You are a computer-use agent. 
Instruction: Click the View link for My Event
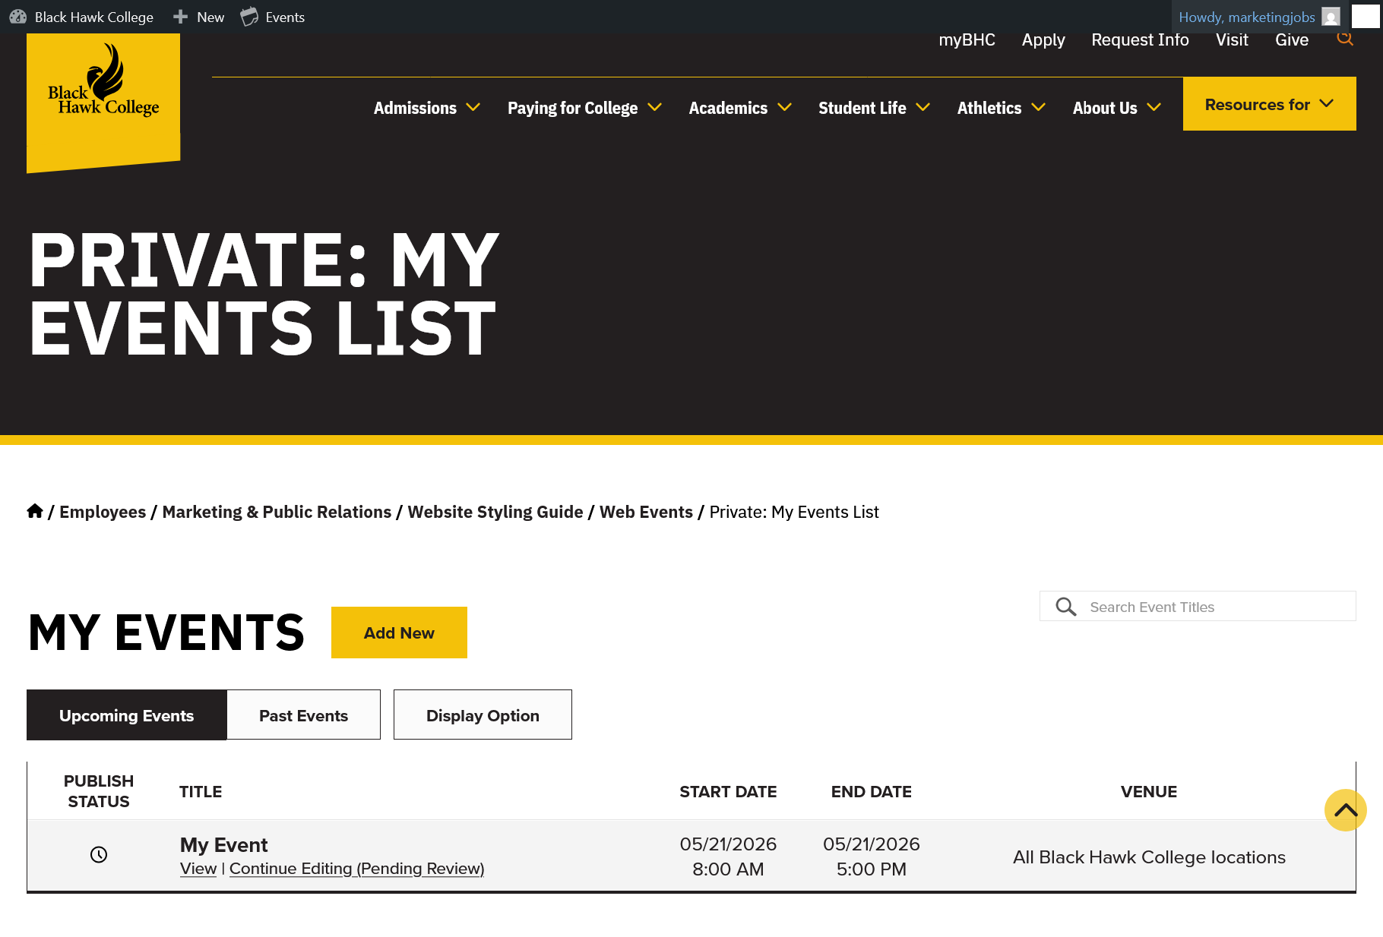[x=198, y=869]
